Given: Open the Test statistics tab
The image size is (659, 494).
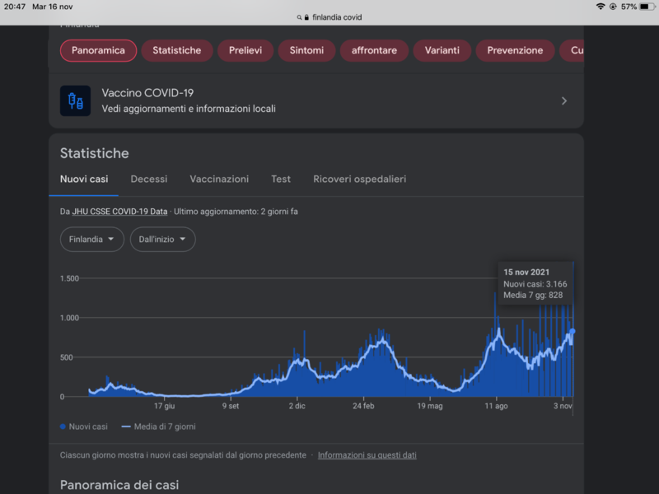Looking at the screenshot, I should [x=281, y=179].
